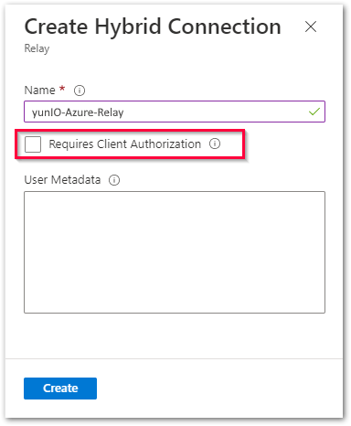Click the User Metadata label
Screen dimensions: 351x426
62,180
